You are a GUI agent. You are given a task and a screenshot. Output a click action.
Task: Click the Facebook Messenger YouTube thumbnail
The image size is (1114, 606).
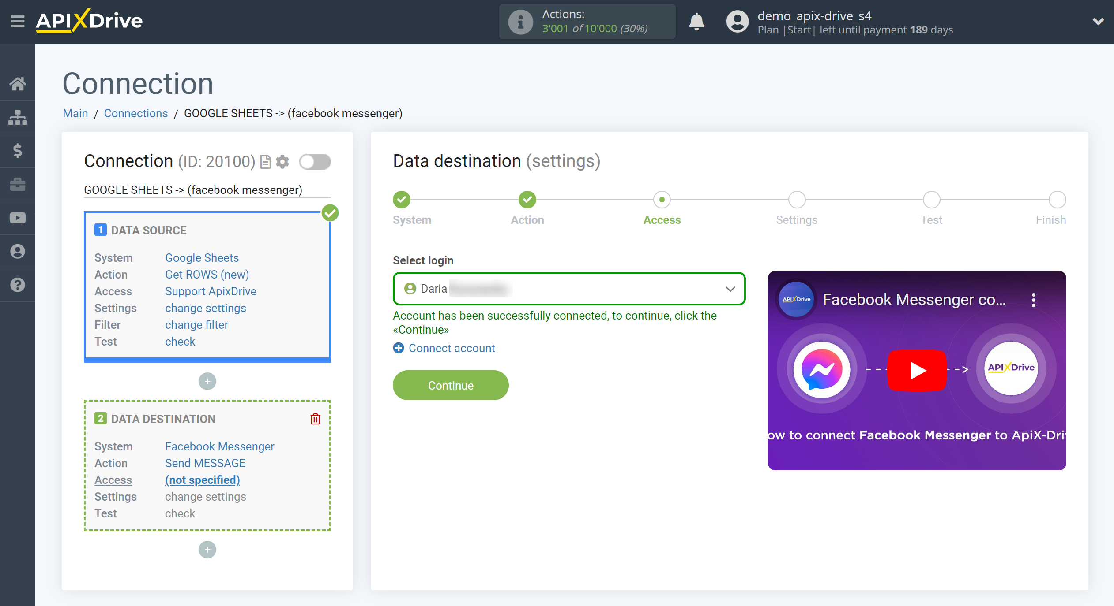point(917,369)
